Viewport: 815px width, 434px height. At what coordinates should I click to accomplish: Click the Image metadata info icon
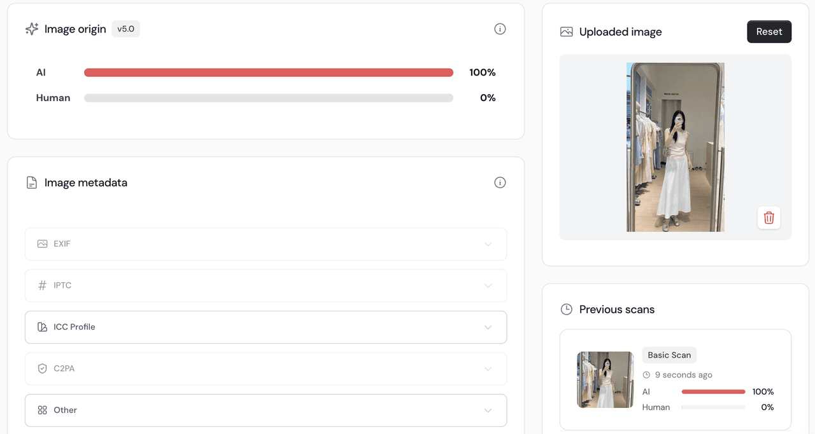pos(500,183)
